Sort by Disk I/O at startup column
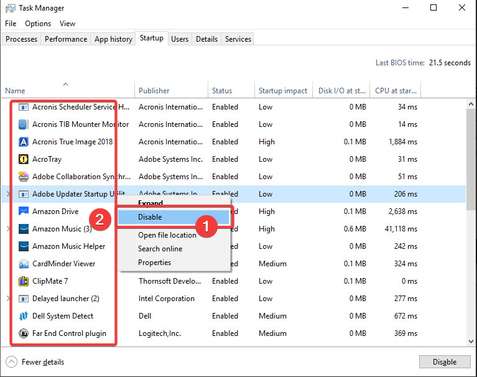Screen dimensions: 477x377 341,90
